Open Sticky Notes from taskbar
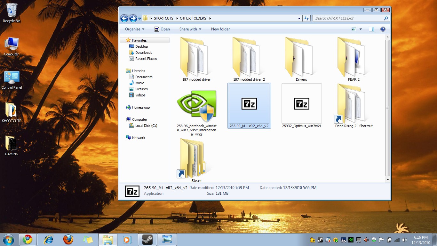The height and width of the screenshot is (246, 437). click(x=88, y=239)
